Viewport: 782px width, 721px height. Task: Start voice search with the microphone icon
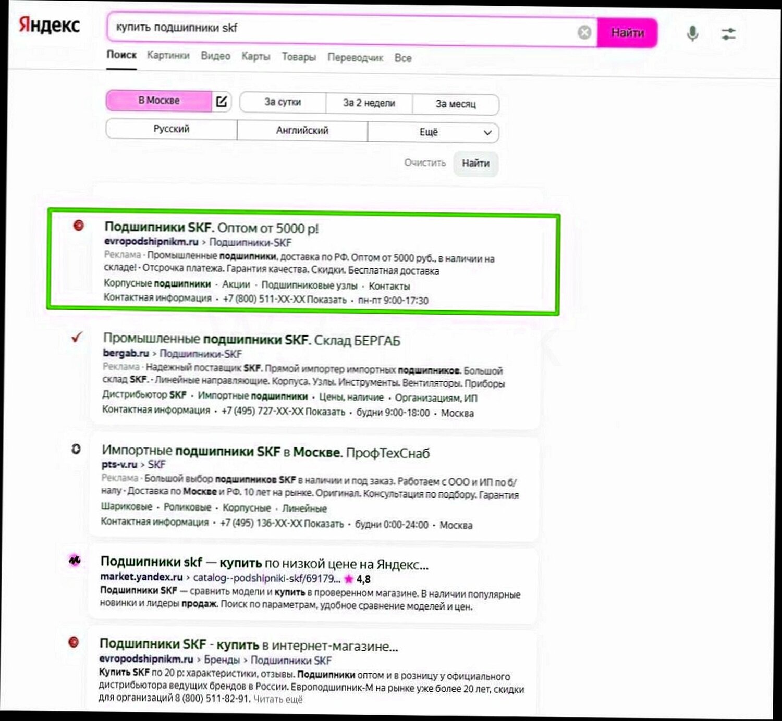(692, 34)
